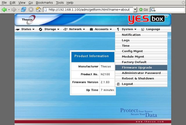Open the Tools menu

point(60,3)
